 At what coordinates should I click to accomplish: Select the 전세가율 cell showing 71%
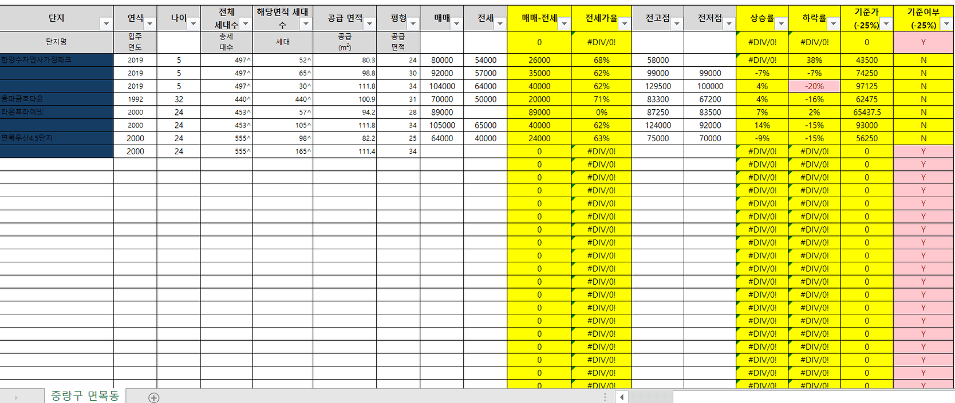coord(601,99)
